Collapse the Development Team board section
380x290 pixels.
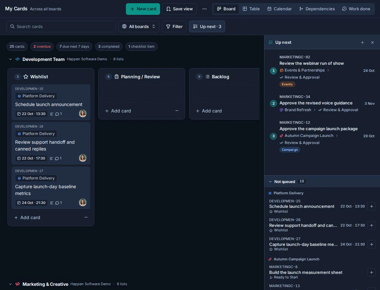tap(10, 59)
